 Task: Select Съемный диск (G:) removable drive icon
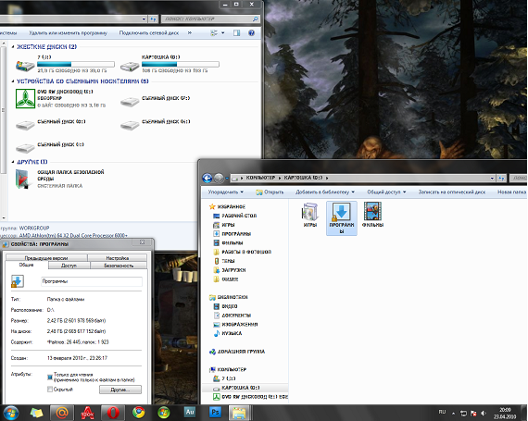pos(25,125)
